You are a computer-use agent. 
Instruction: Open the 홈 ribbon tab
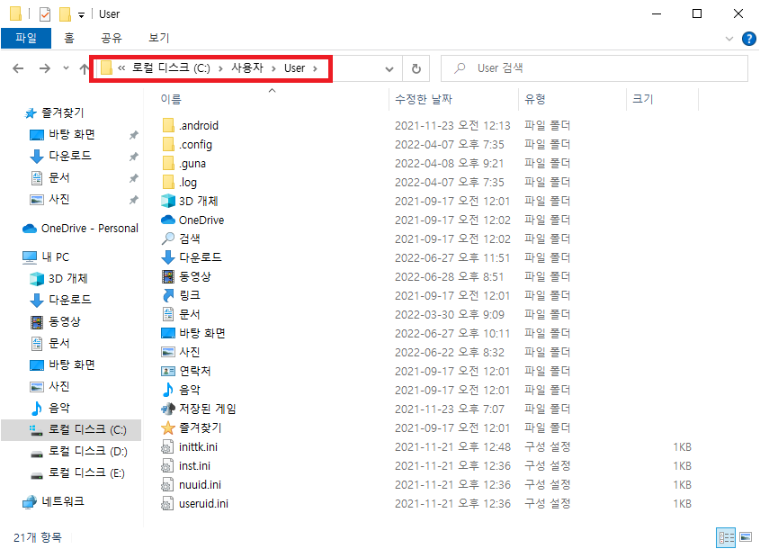[x=69, y=38]
